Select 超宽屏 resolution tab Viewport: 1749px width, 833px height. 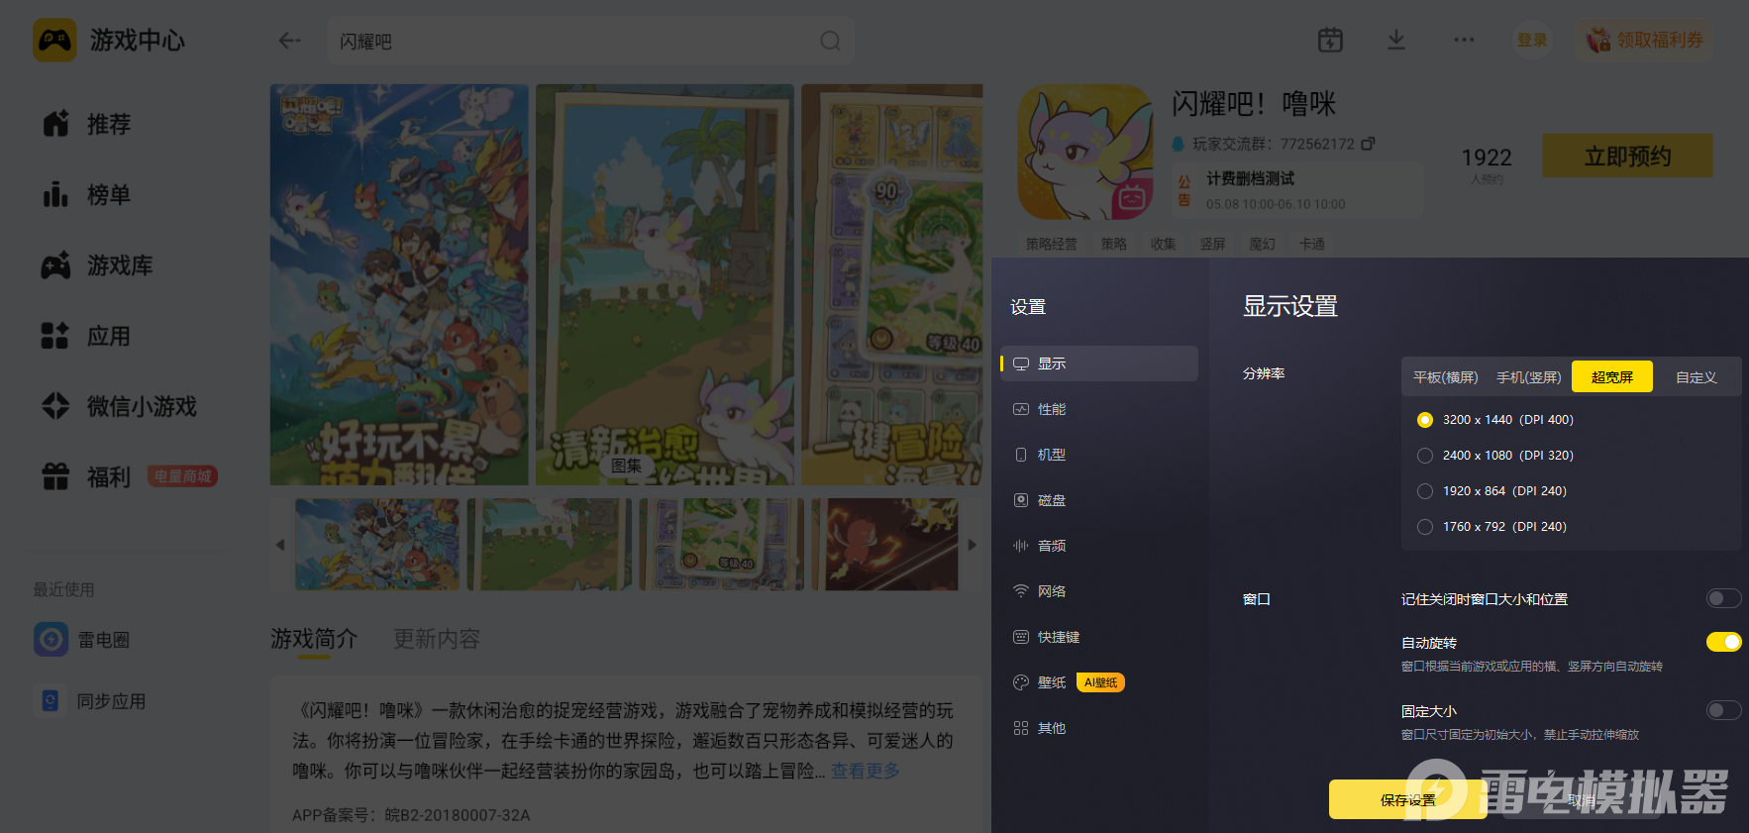pyautogui.click(x=1612, y=377)
